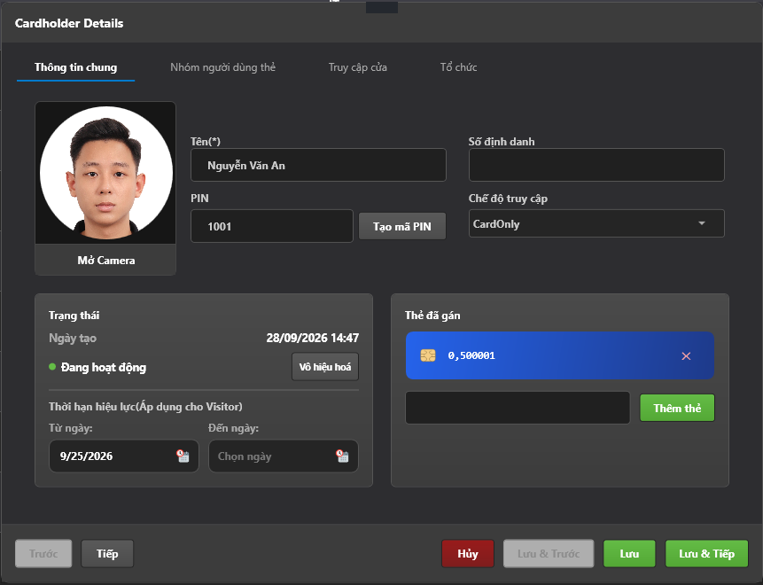
Task: Click the green active status dot
Action: pos(52,367)
